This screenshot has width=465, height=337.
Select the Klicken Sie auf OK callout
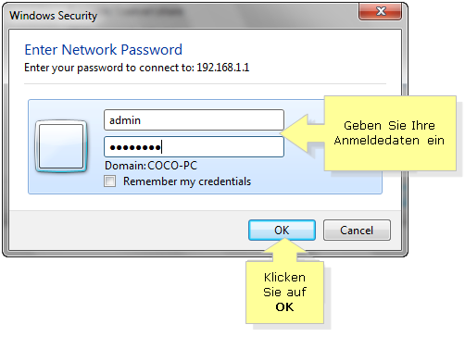click(284, 293)
